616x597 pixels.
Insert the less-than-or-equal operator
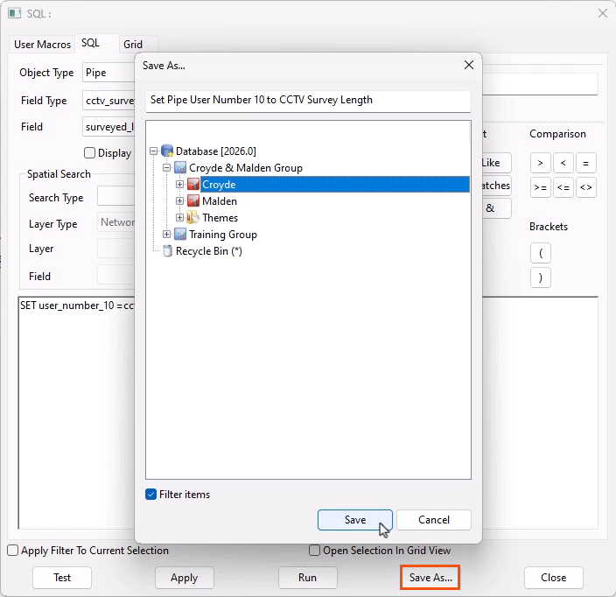(x=563, y=187)
